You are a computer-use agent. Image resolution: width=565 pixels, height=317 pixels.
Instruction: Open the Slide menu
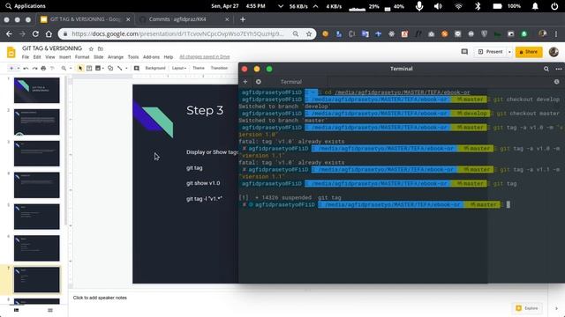click(x=98, y=57)
